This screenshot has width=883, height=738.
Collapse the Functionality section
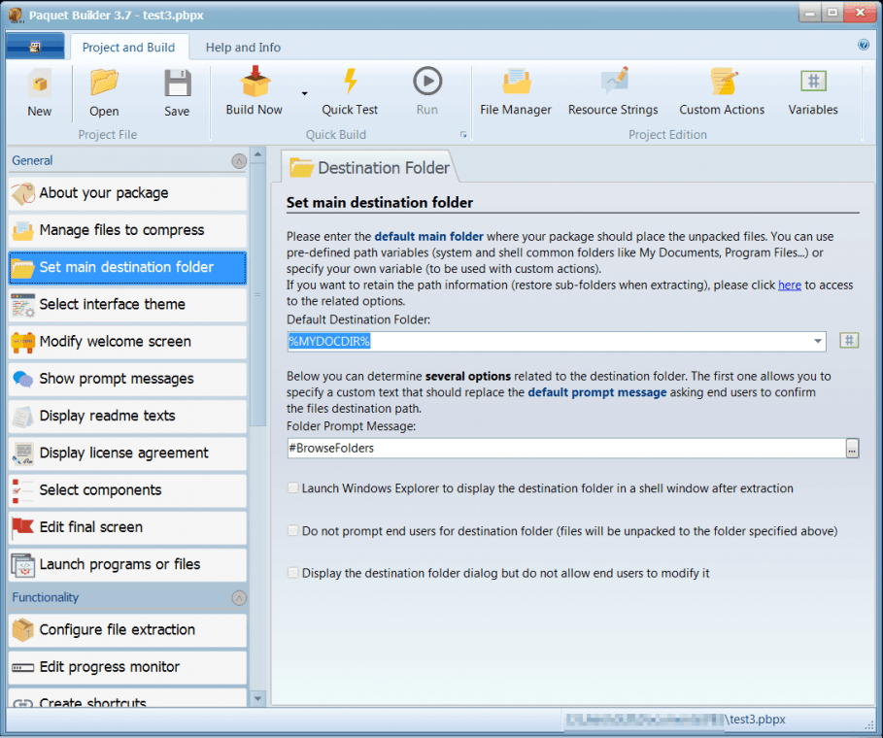239,597
